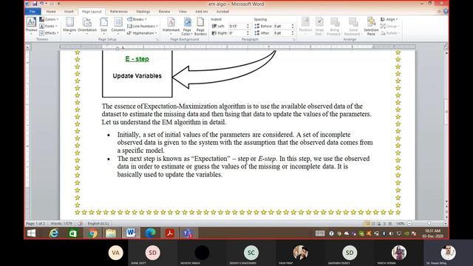
Task: Open the Windows Start menu
Action: click(31, 233)
